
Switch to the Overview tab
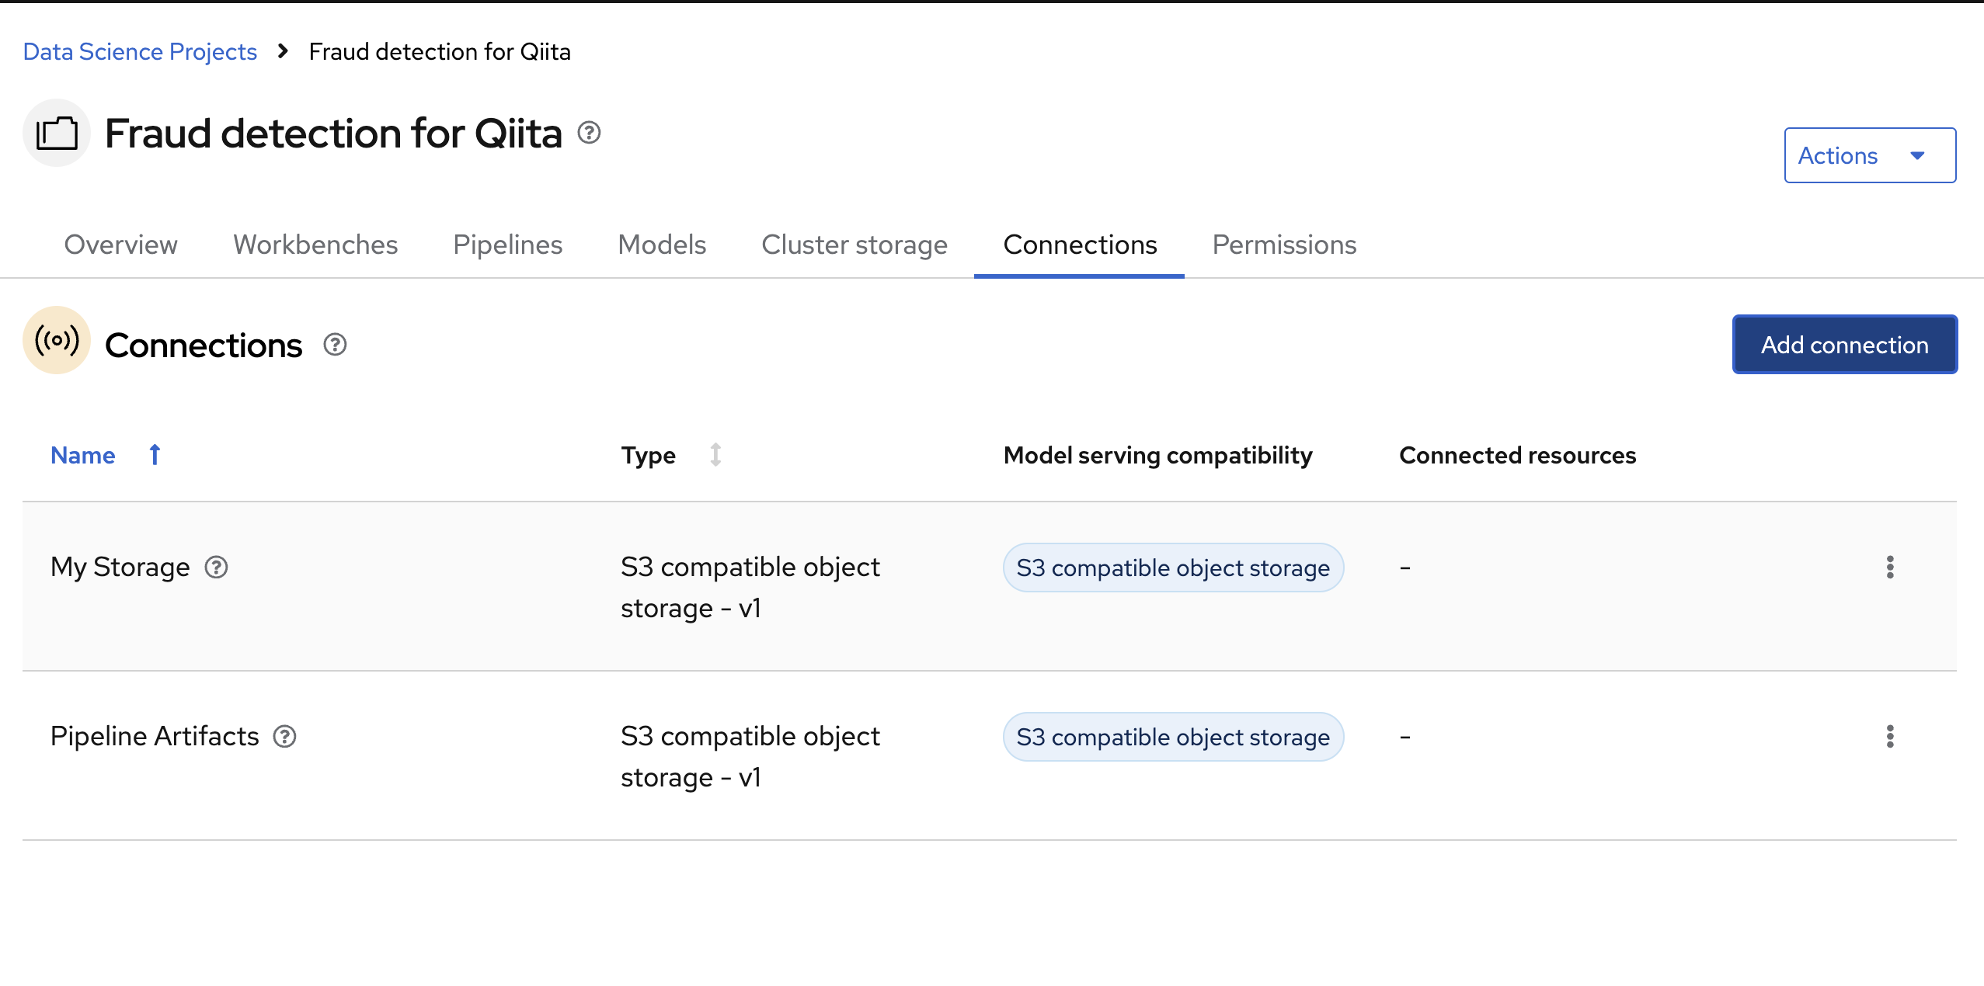pos(120,245)
